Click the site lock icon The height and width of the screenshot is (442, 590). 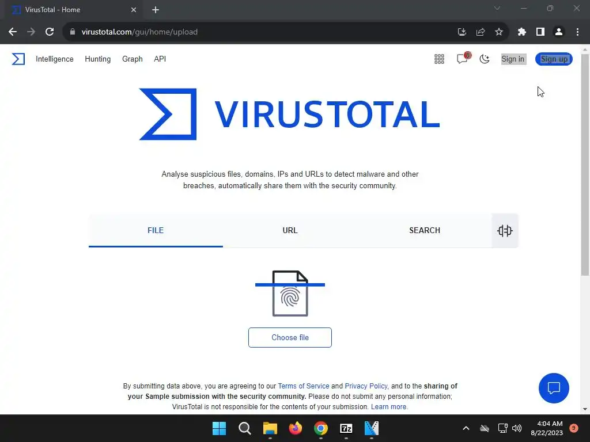73,32
